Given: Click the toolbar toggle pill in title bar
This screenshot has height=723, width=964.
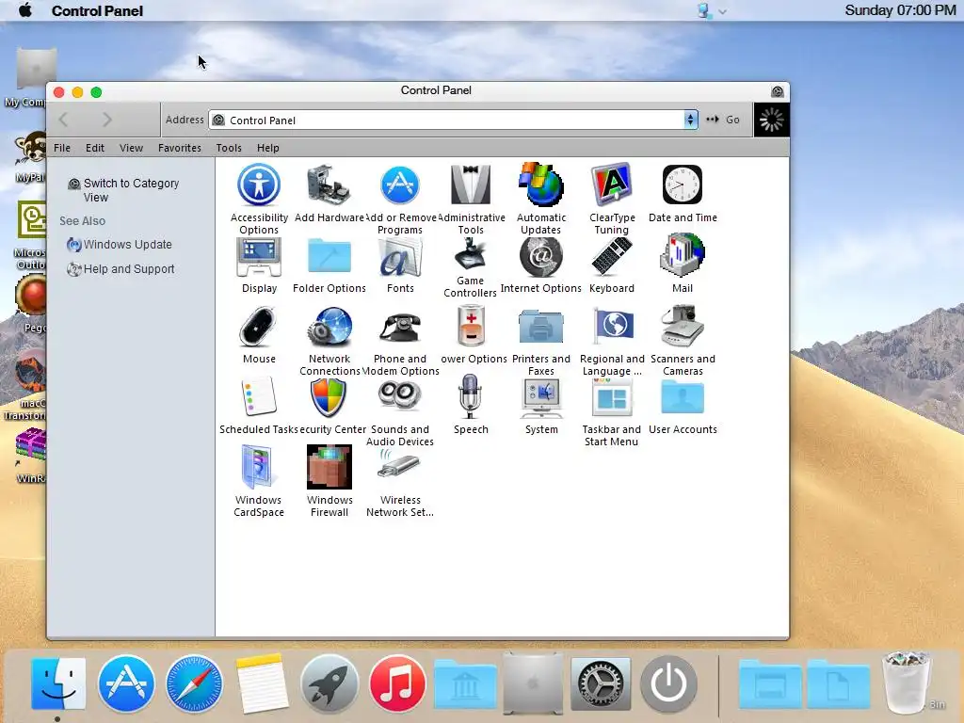Looking at the screenshot, I should pos(777,91).
